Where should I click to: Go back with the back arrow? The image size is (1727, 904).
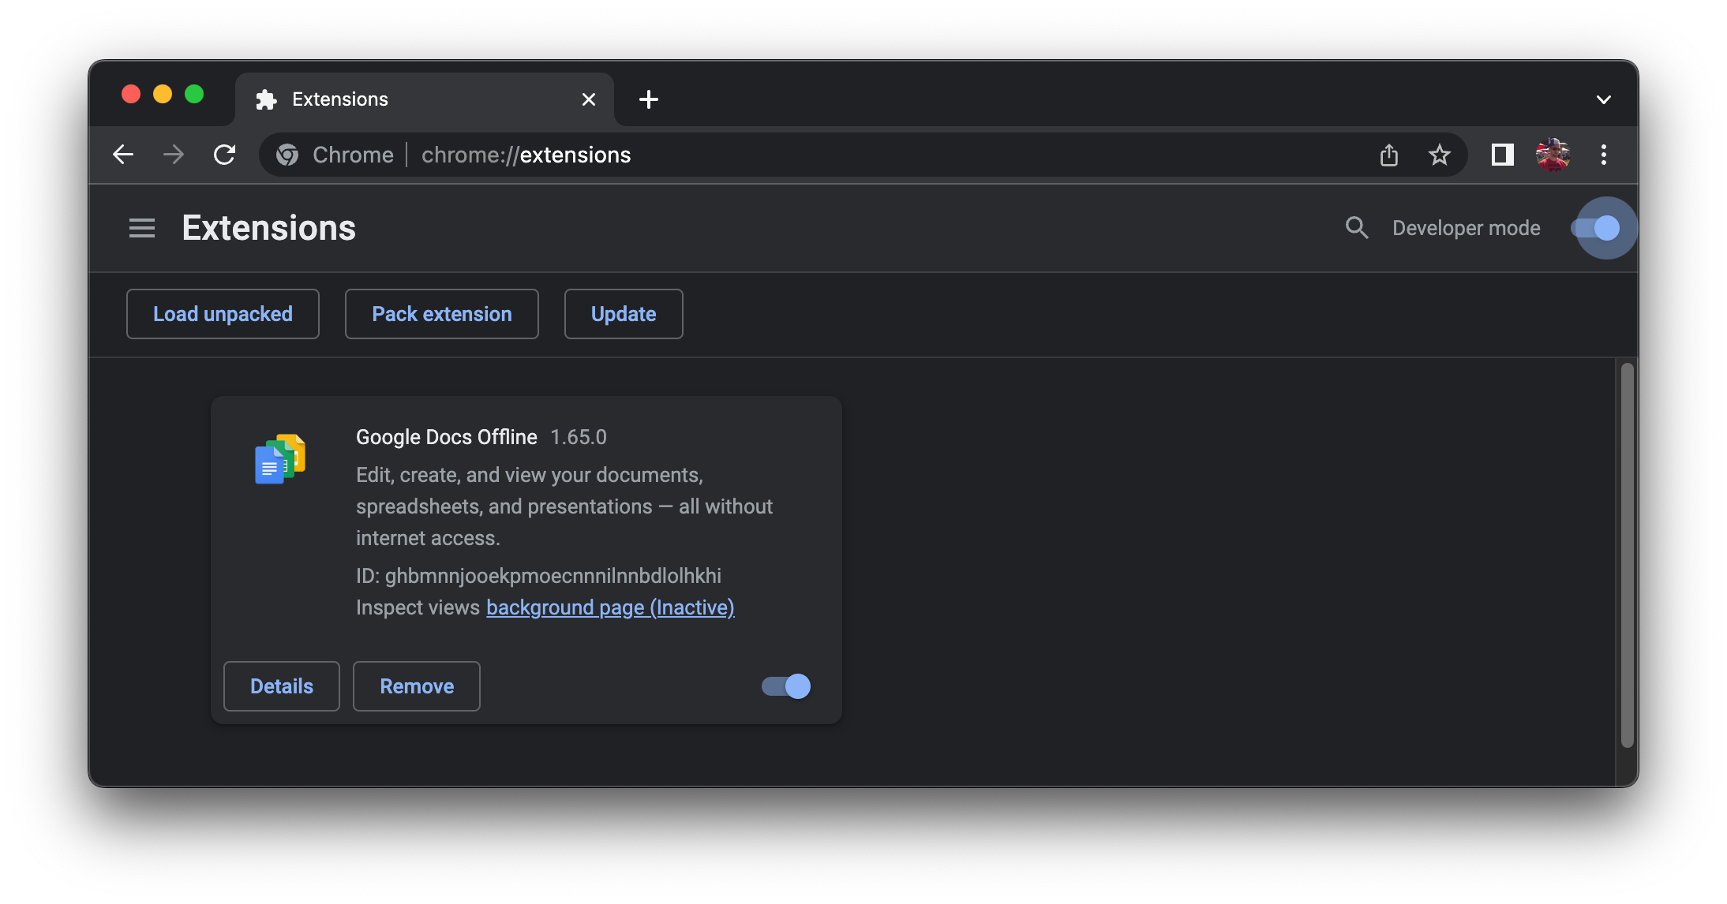(123, 155)
